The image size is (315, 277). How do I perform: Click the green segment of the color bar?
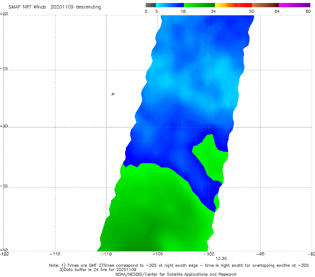point(199,5)
